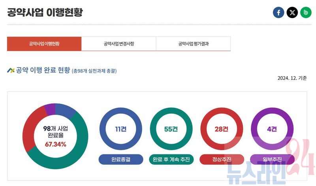Select the red 28건 circle

[x=222, y=129]
